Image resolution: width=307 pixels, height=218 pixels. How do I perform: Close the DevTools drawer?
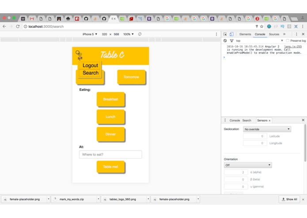(303, 120)
